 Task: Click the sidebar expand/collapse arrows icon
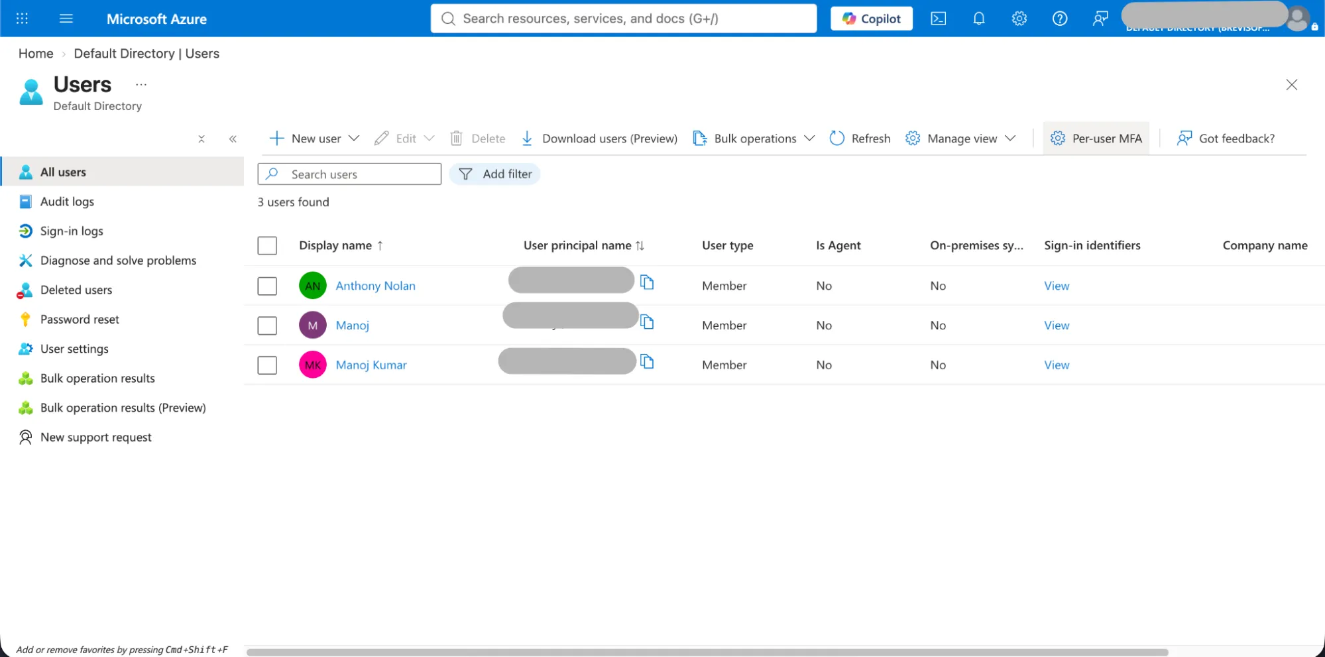pyautogui.click(x=202, y=139)
